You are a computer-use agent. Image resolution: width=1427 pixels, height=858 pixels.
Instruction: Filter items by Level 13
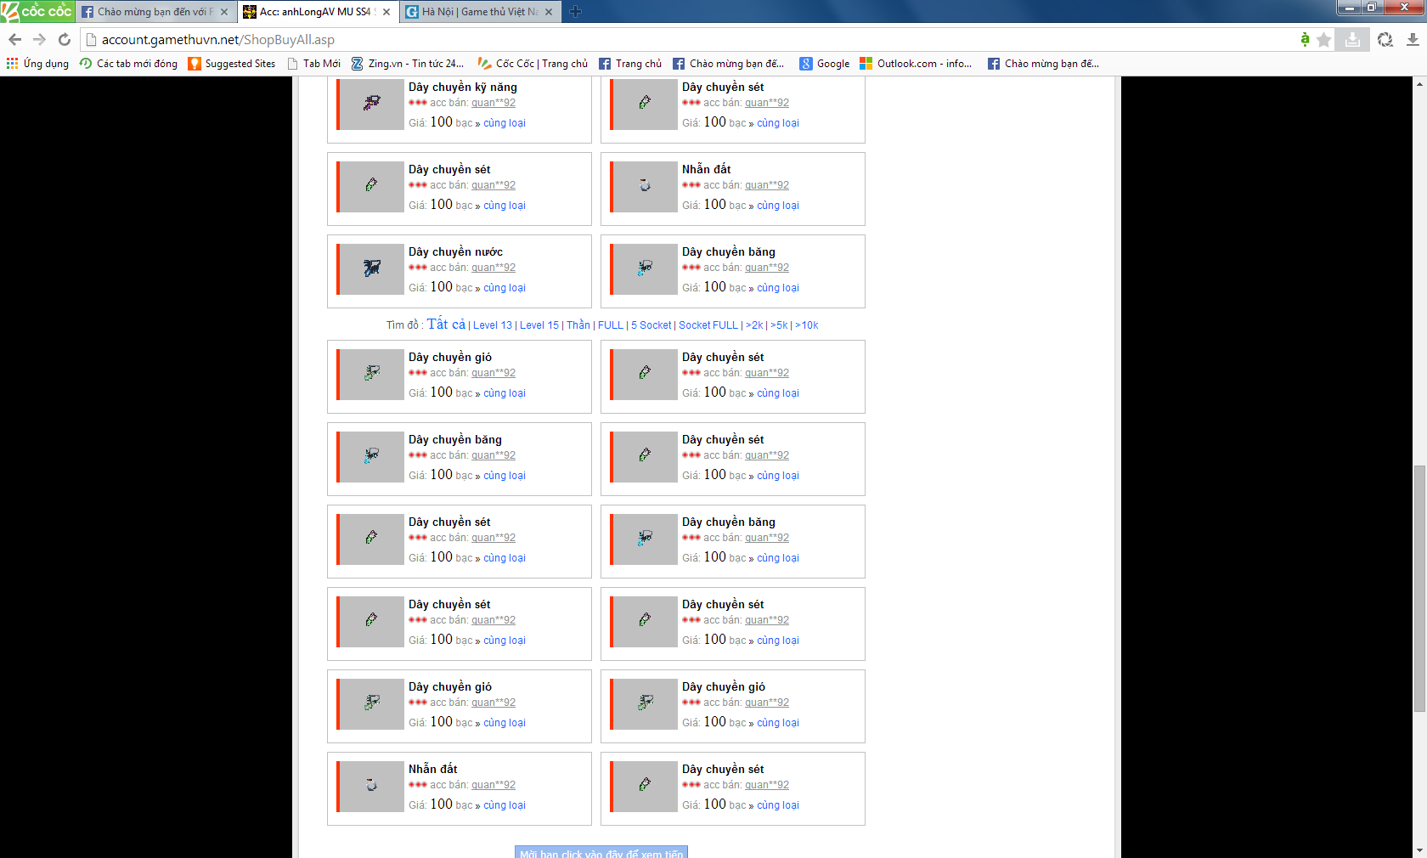coord(493,325)
